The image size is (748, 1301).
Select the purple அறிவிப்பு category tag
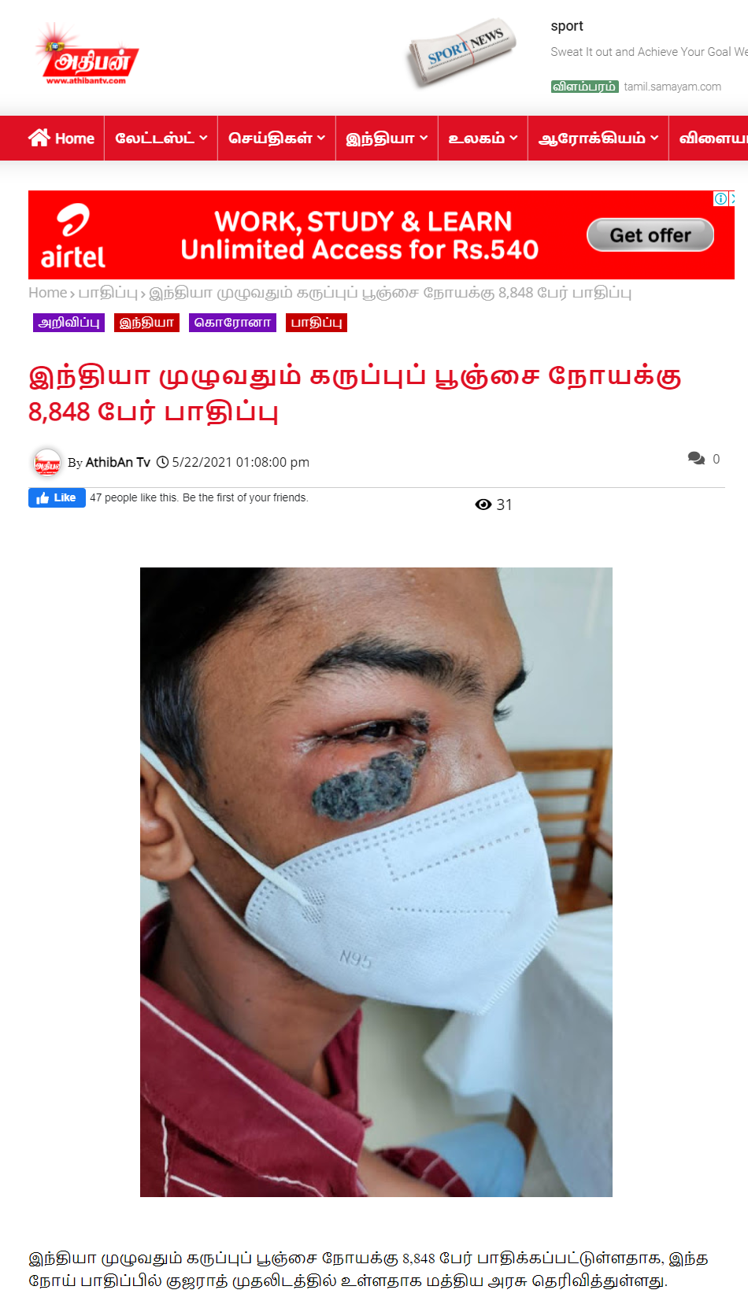coord(69,323)
